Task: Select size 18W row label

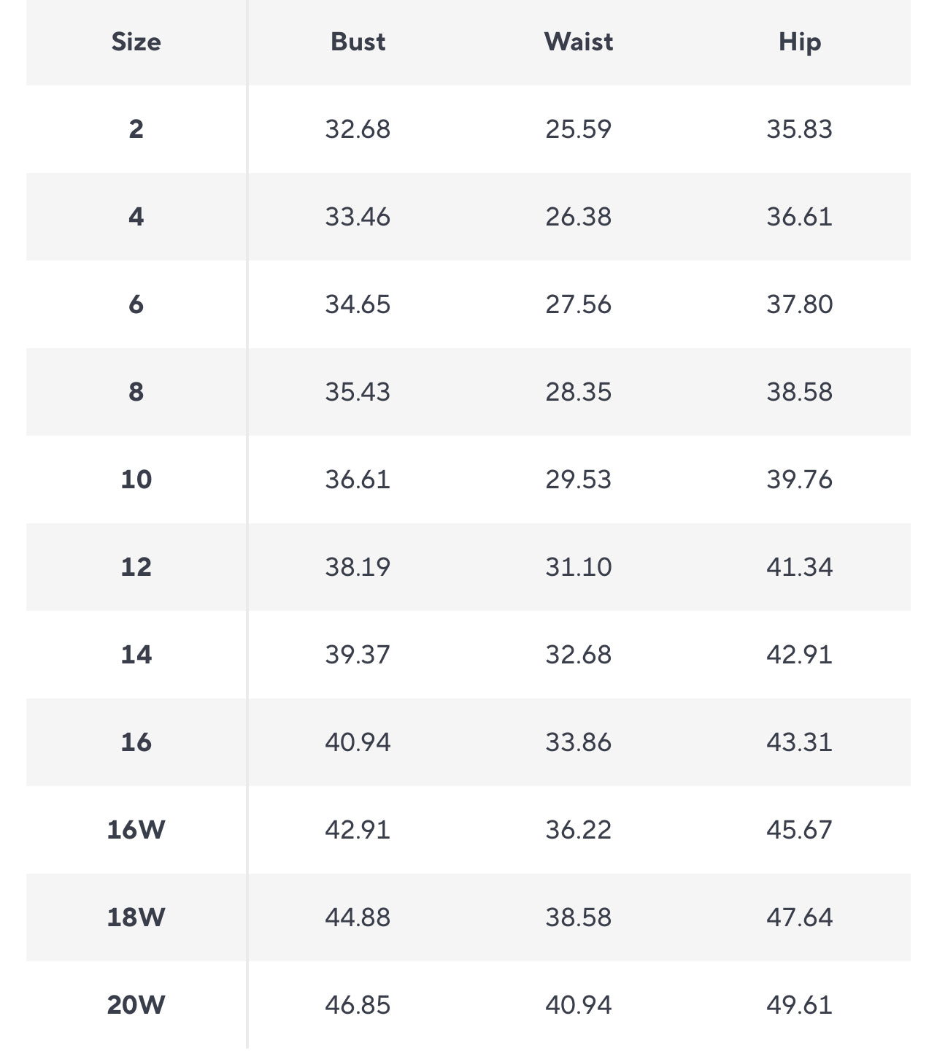Action: pos(136,917)
